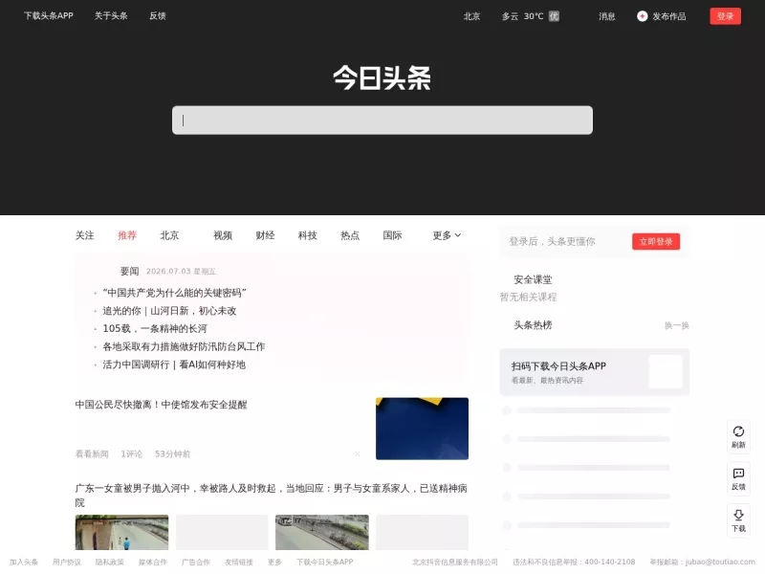This screenshot has width=765, height=574.
Task: Click the 看看新闻 source name
Action: tap(92, 453)
